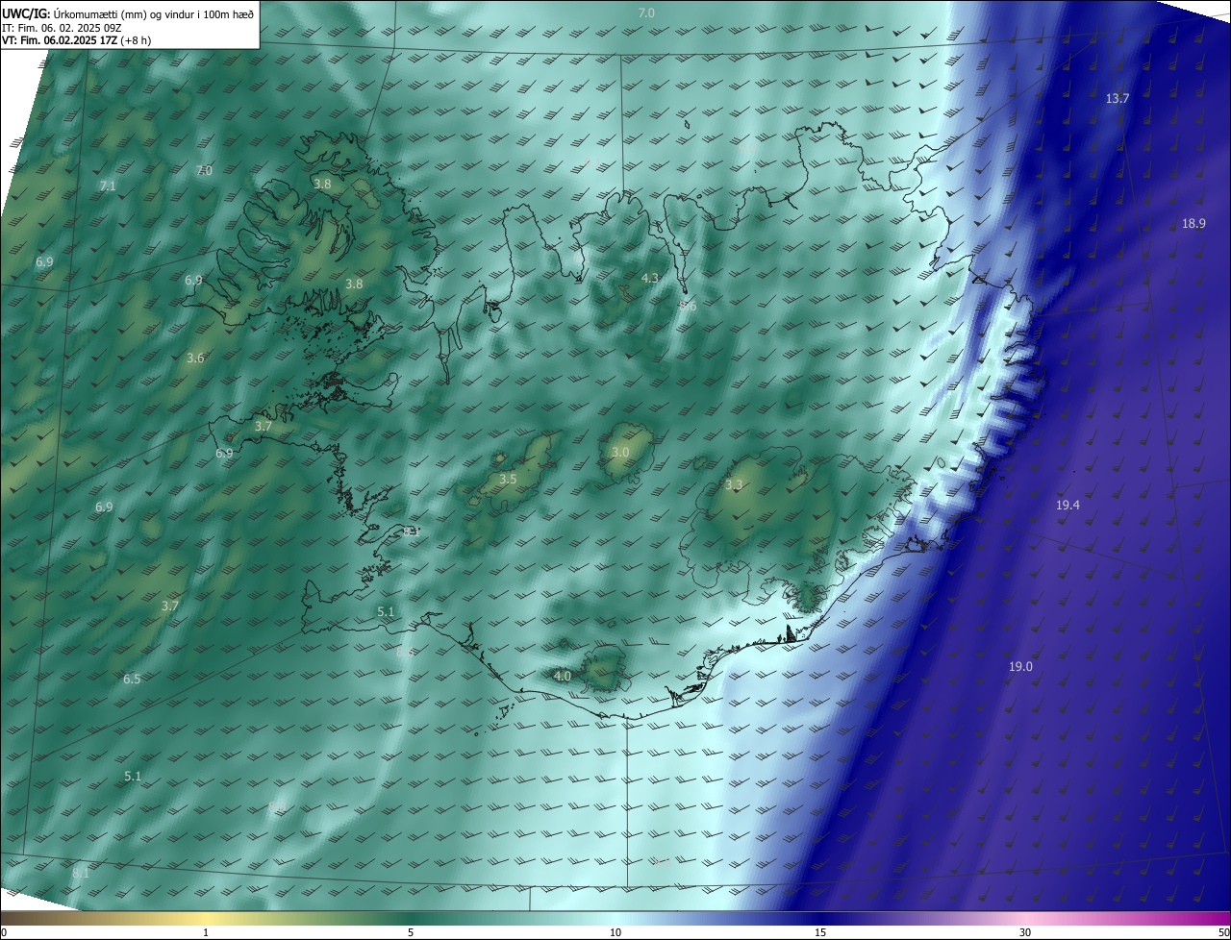Click the 'VT: Fim. 06.02.2025 17Z (+8 h)' line
This screenshot has width=1231, height=940.
(x=76, y=40)
